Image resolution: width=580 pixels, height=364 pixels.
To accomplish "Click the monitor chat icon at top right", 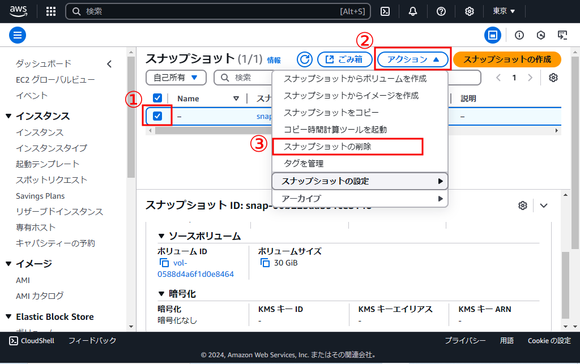I will tap(562, 35).
